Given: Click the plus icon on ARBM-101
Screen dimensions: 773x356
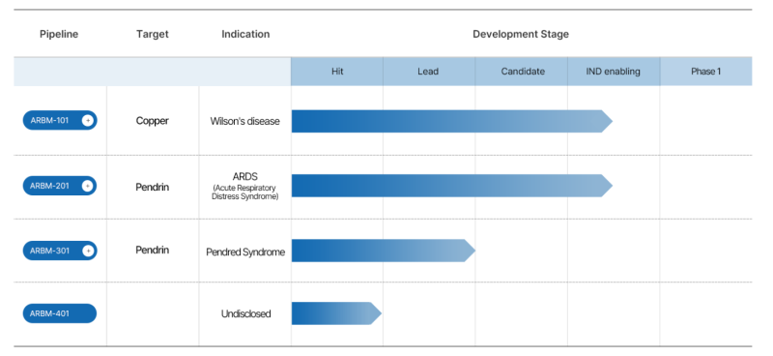Looking at the screenshot, I should point(87,121).
